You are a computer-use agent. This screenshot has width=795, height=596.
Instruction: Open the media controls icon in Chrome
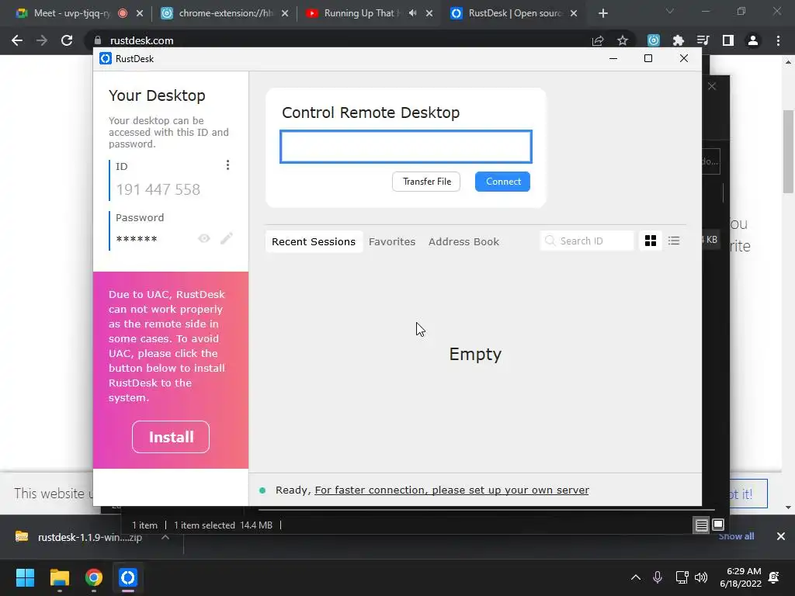[x=703, y=40]
